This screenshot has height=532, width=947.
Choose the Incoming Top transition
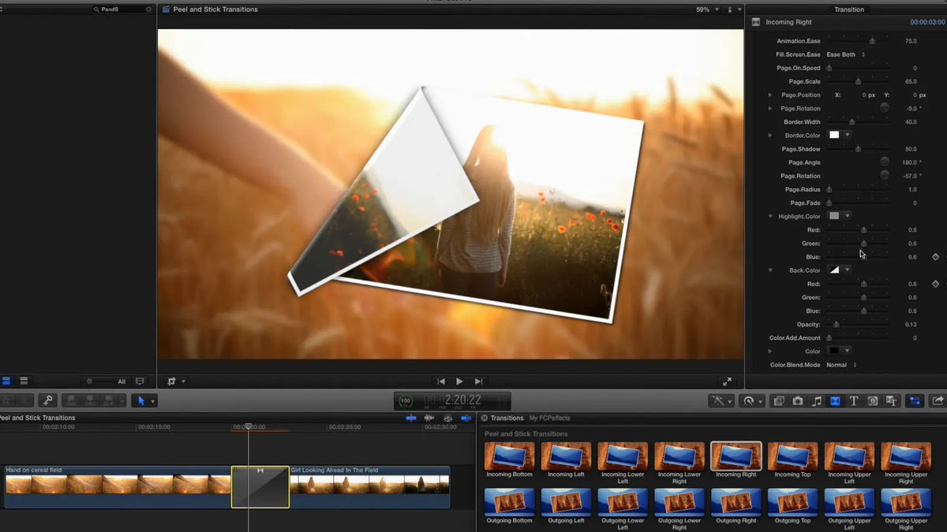coord(793,457)
